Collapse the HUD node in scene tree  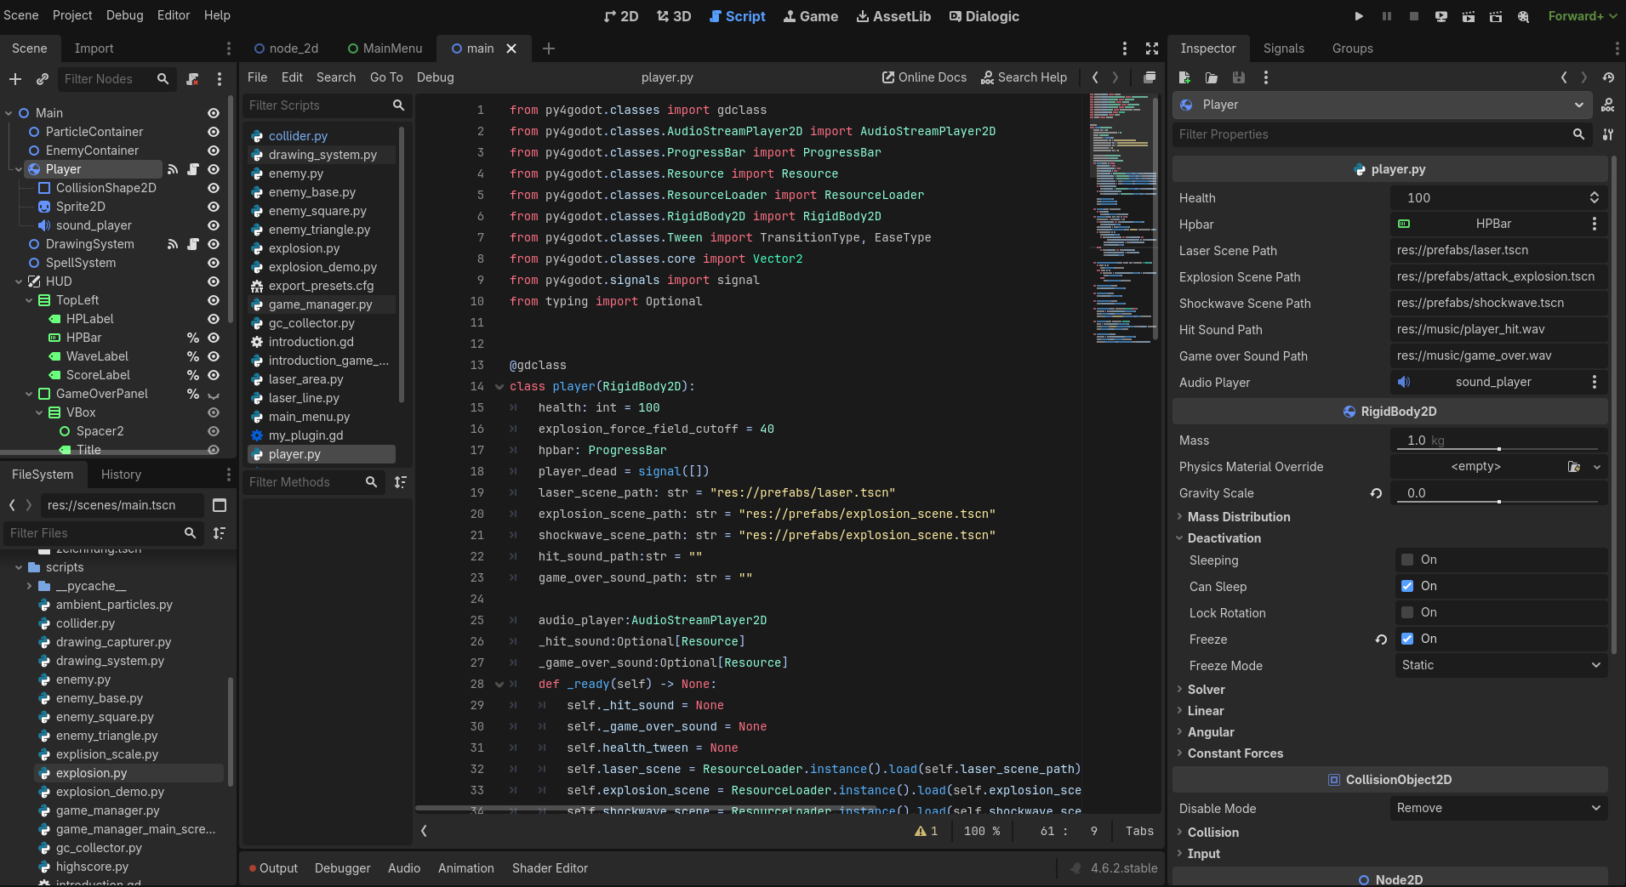coord(19,281)
